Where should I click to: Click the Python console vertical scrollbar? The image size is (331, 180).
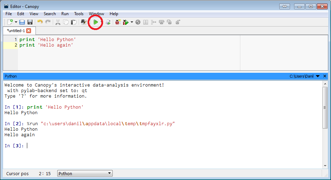(325, 108)
